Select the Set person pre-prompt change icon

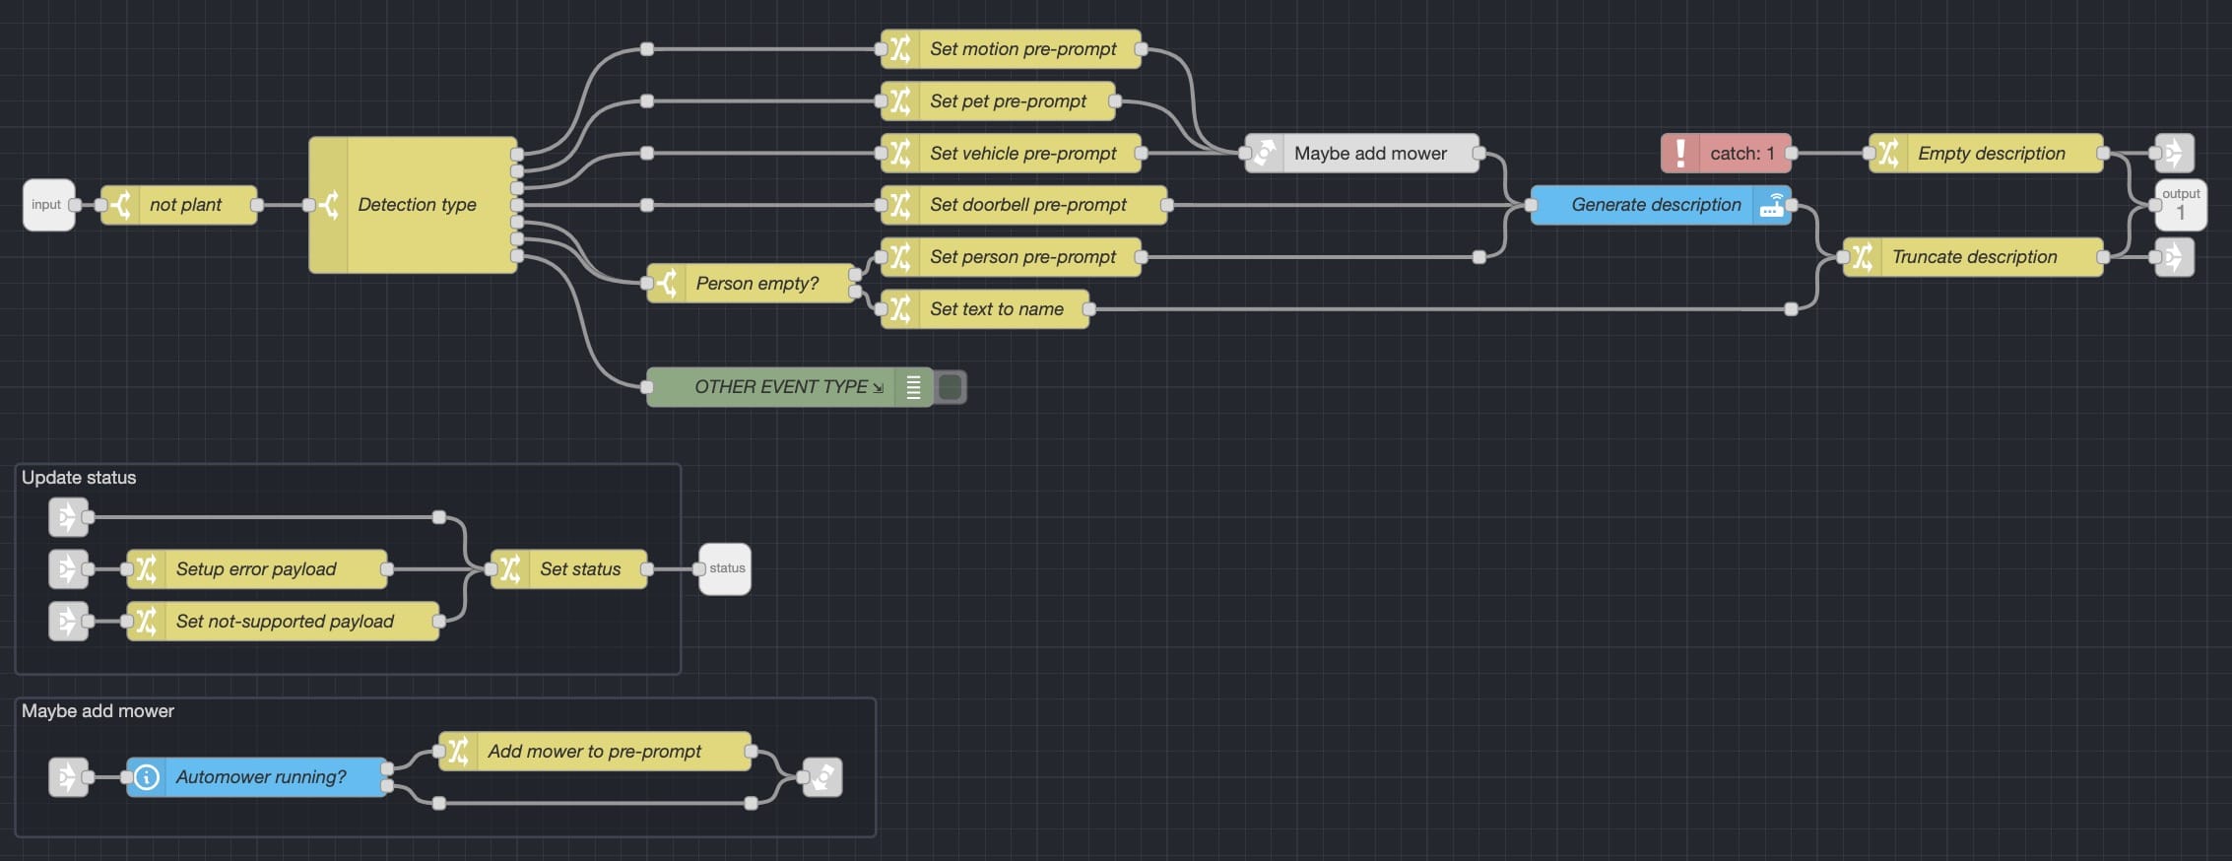(x=900, y=257)
